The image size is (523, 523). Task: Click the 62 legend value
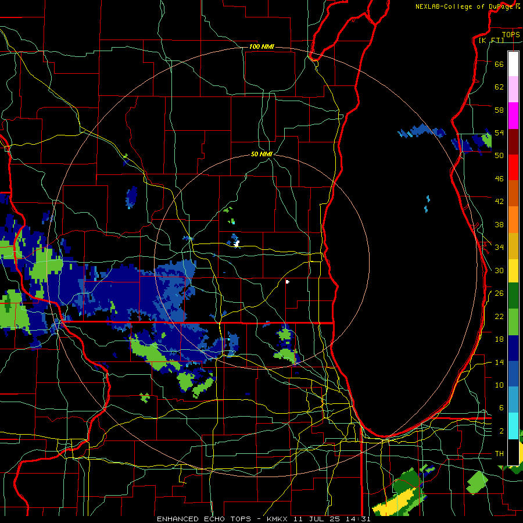click(499, 87)
